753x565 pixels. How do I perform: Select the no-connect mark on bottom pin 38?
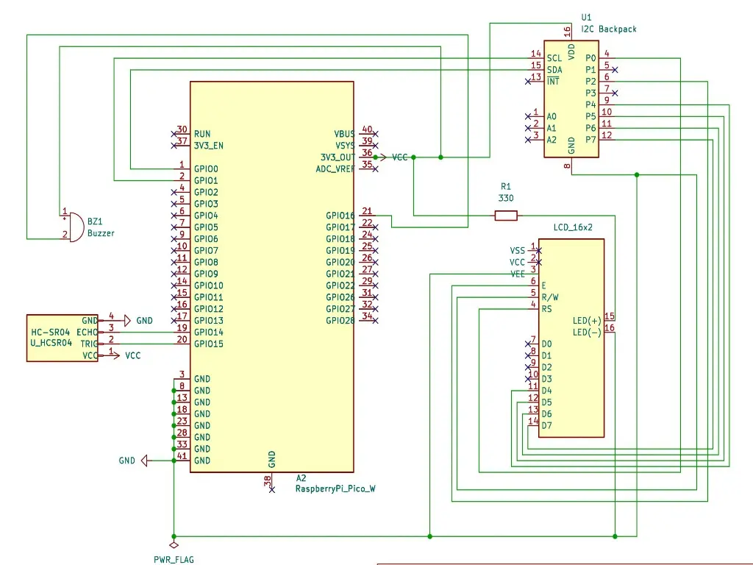[272, 489]
